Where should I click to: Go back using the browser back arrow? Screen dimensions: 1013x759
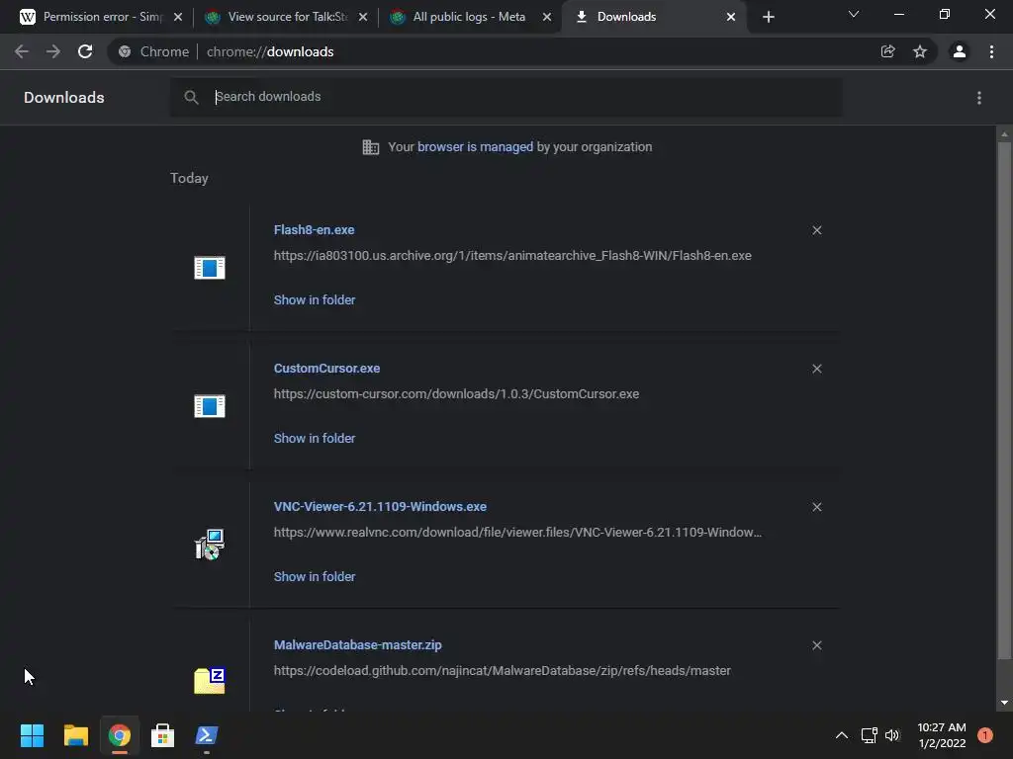tap(22, 51)
